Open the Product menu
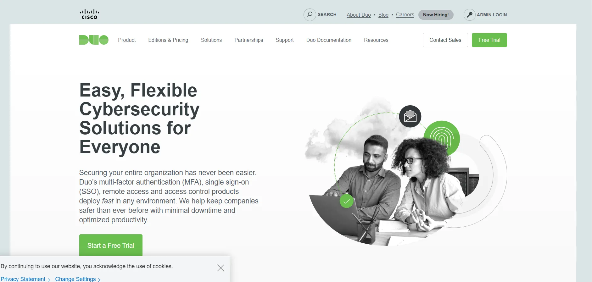The height and width of the screenshot is (282, 592). 127,40
